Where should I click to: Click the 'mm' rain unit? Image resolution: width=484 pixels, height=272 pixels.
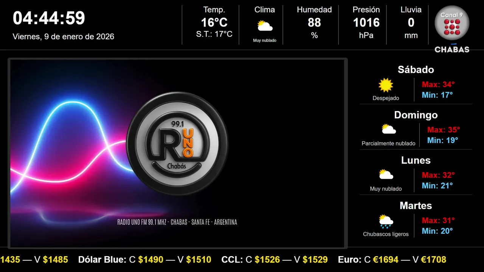click(x=411, y=36)
